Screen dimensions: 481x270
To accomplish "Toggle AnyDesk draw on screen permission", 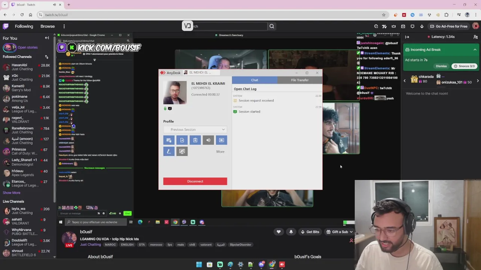I will pos(169,151).
